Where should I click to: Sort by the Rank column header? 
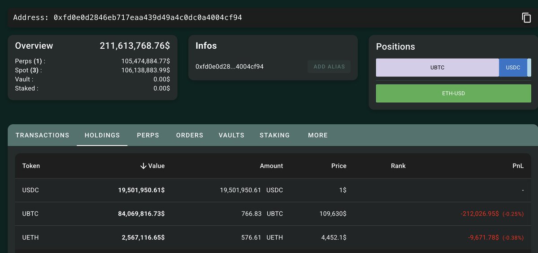(x=398, y=166)
